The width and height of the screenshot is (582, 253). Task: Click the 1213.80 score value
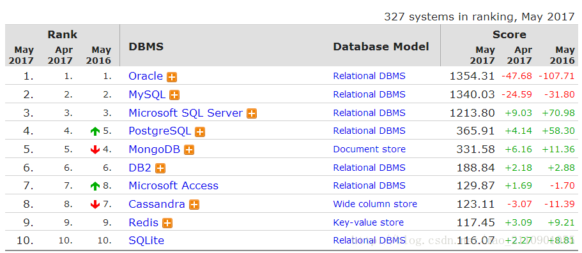click(471, 113)
